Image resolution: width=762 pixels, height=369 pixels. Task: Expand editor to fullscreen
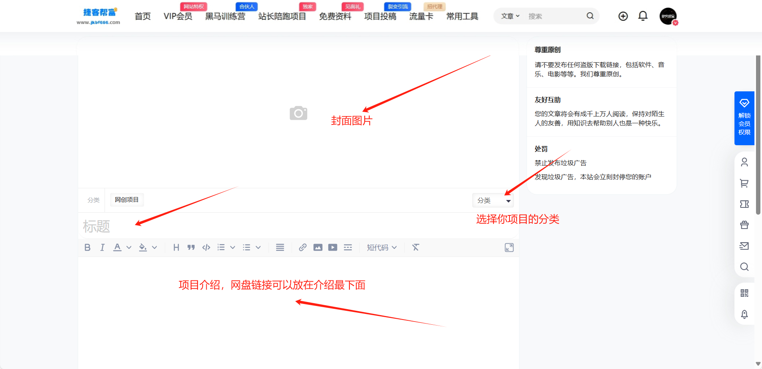(x=509, y=247)
